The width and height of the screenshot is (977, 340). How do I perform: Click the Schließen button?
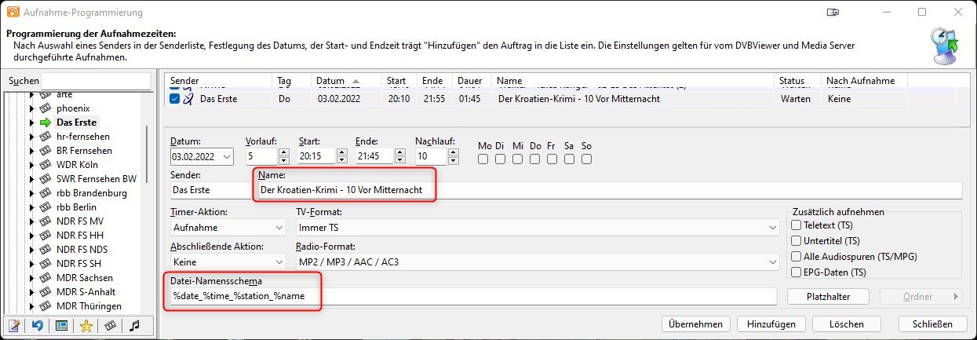(x=932, y=324)
